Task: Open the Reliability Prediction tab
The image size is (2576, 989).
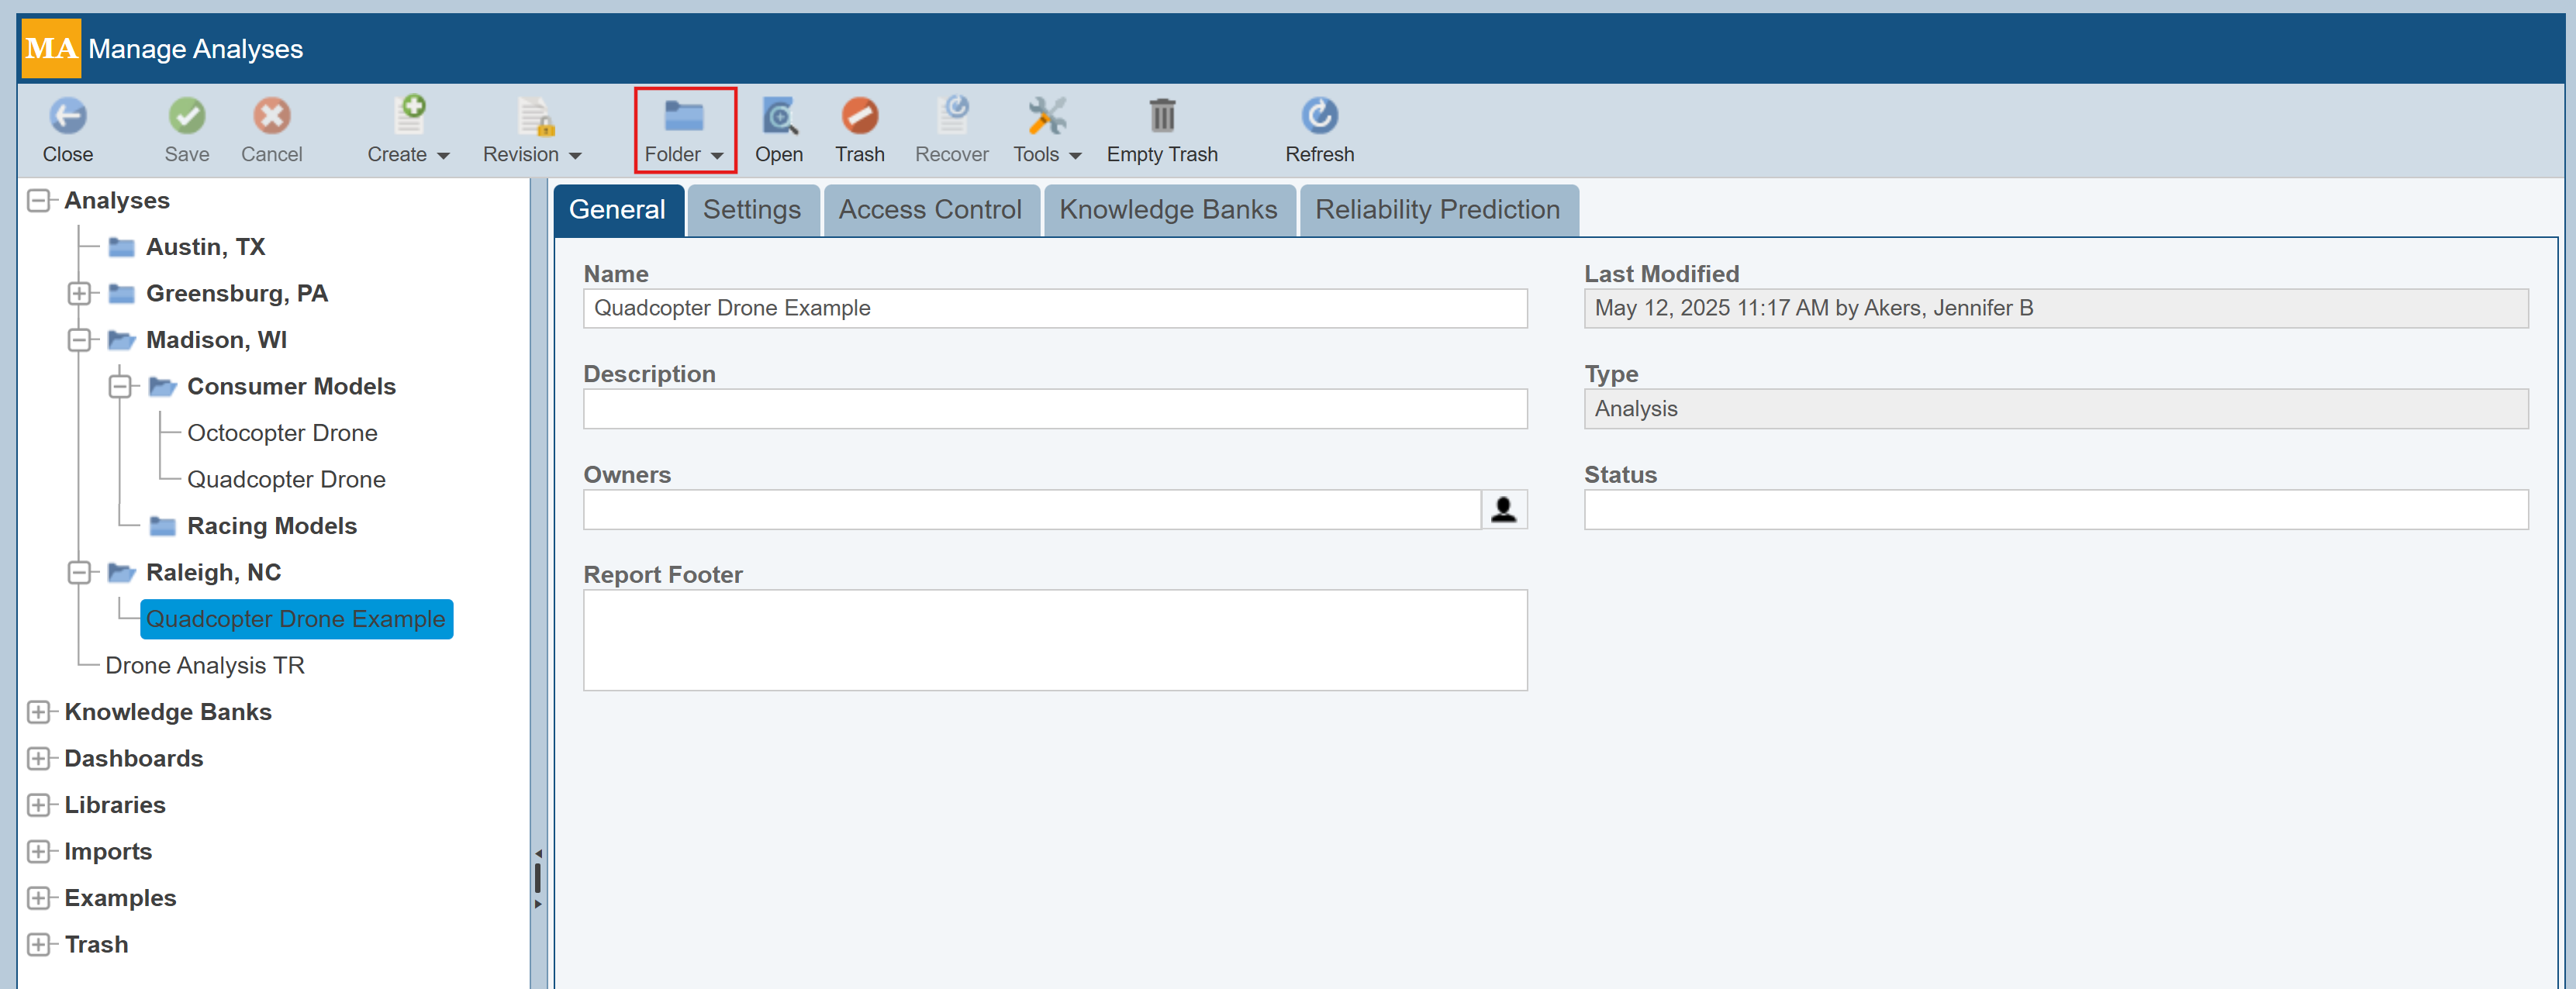Action: click(1436, 210)
